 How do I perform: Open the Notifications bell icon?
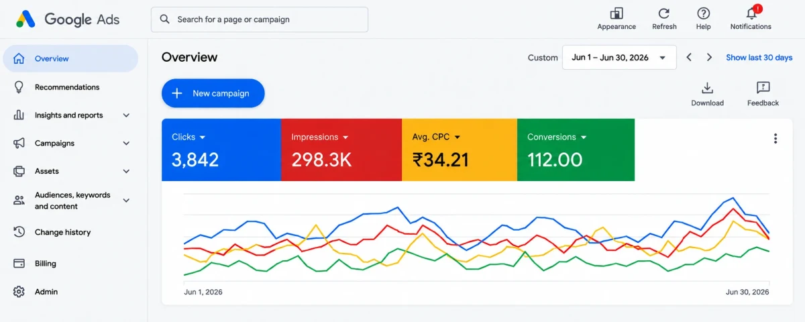pos(751,13)
